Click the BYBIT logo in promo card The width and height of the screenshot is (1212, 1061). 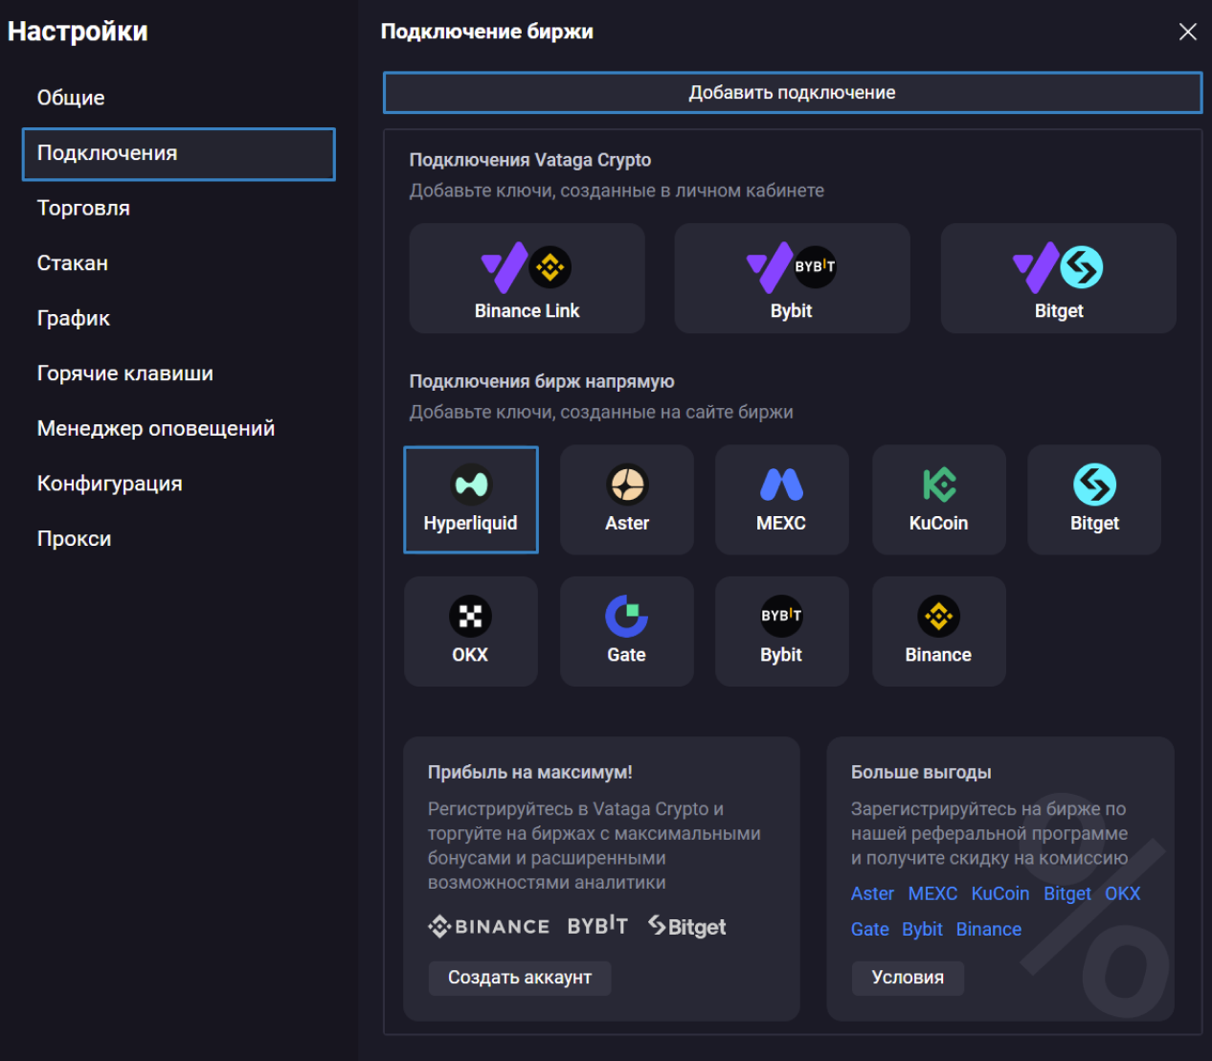[597, 926]
